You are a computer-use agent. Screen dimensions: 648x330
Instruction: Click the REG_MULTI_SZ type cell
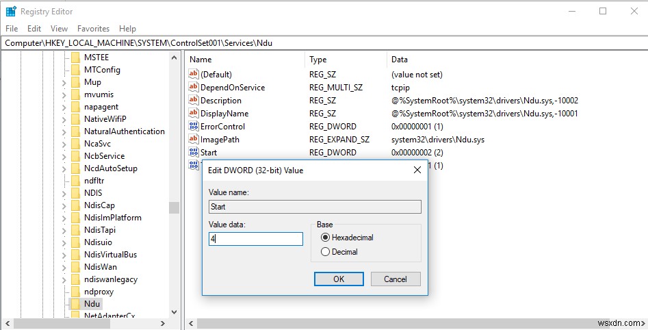click(x=335, y=87)
